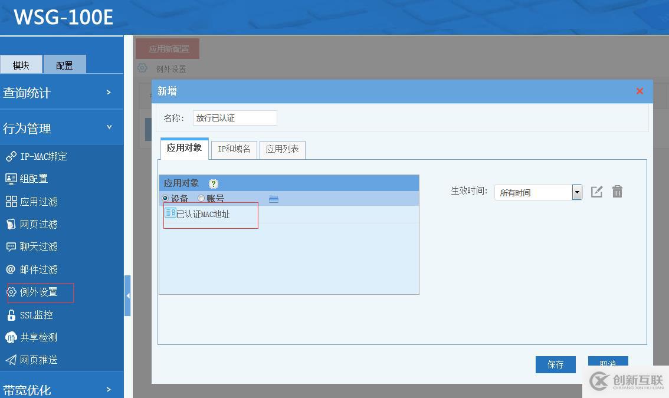669x398 pixels.
Task: Click the 保存 button
Action: (556, 365)
